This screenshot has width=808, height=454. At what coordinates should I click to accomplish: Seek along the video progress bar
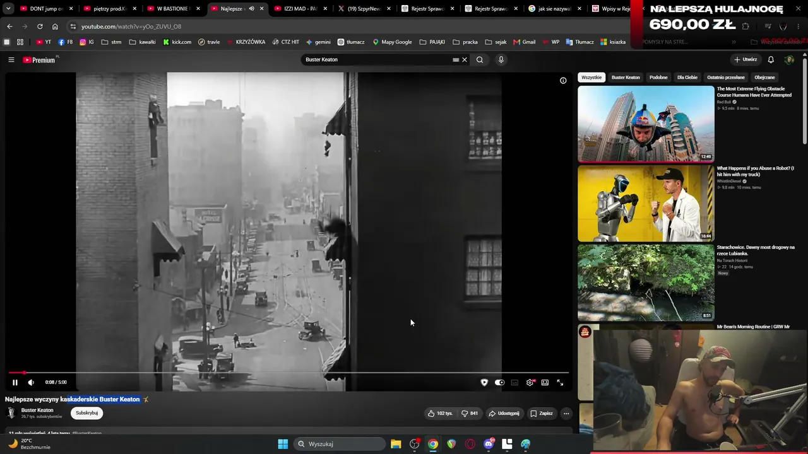(288, 373)
